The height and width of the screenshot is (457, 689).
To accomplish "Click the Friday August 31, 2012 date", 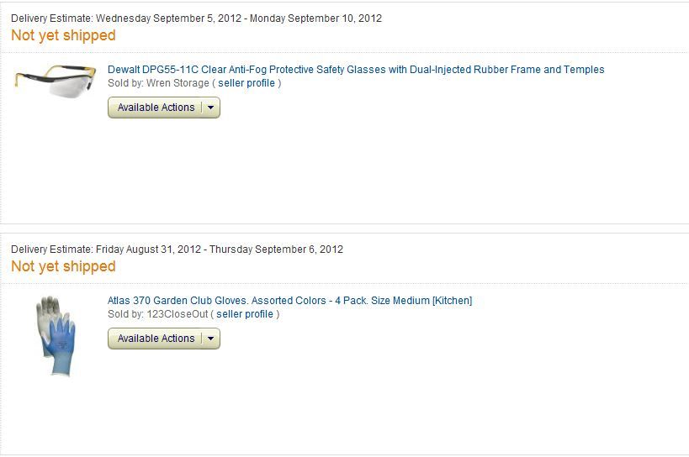I will [149, 250].
